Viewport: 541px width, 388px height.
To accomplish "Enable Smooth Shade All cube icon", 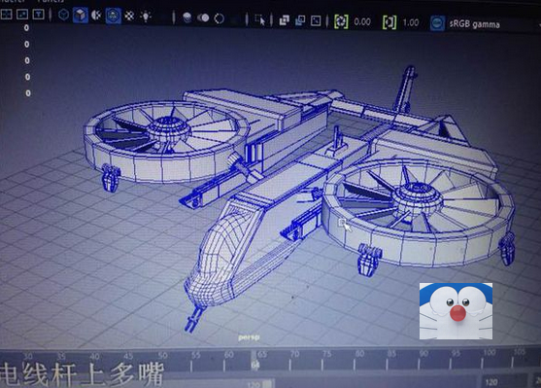I will click(x=80, y=16).
